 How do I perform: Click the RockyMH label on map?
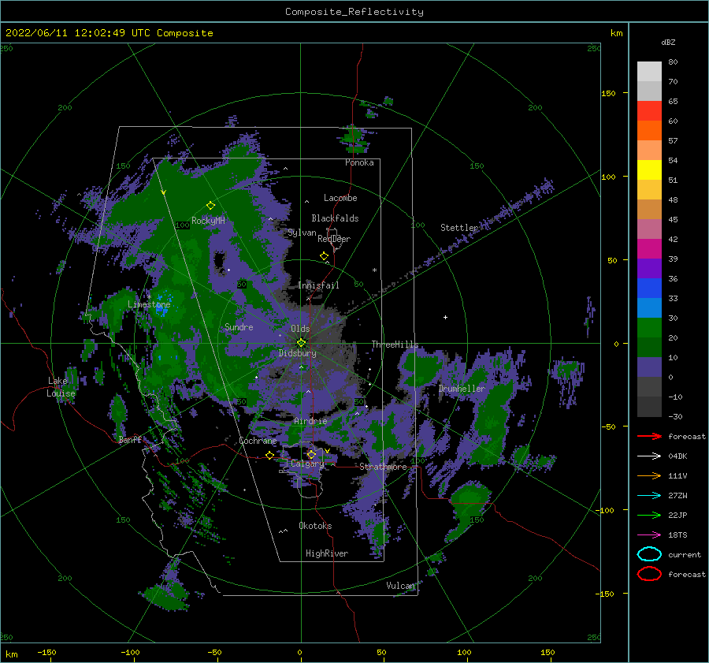[208, 221]
